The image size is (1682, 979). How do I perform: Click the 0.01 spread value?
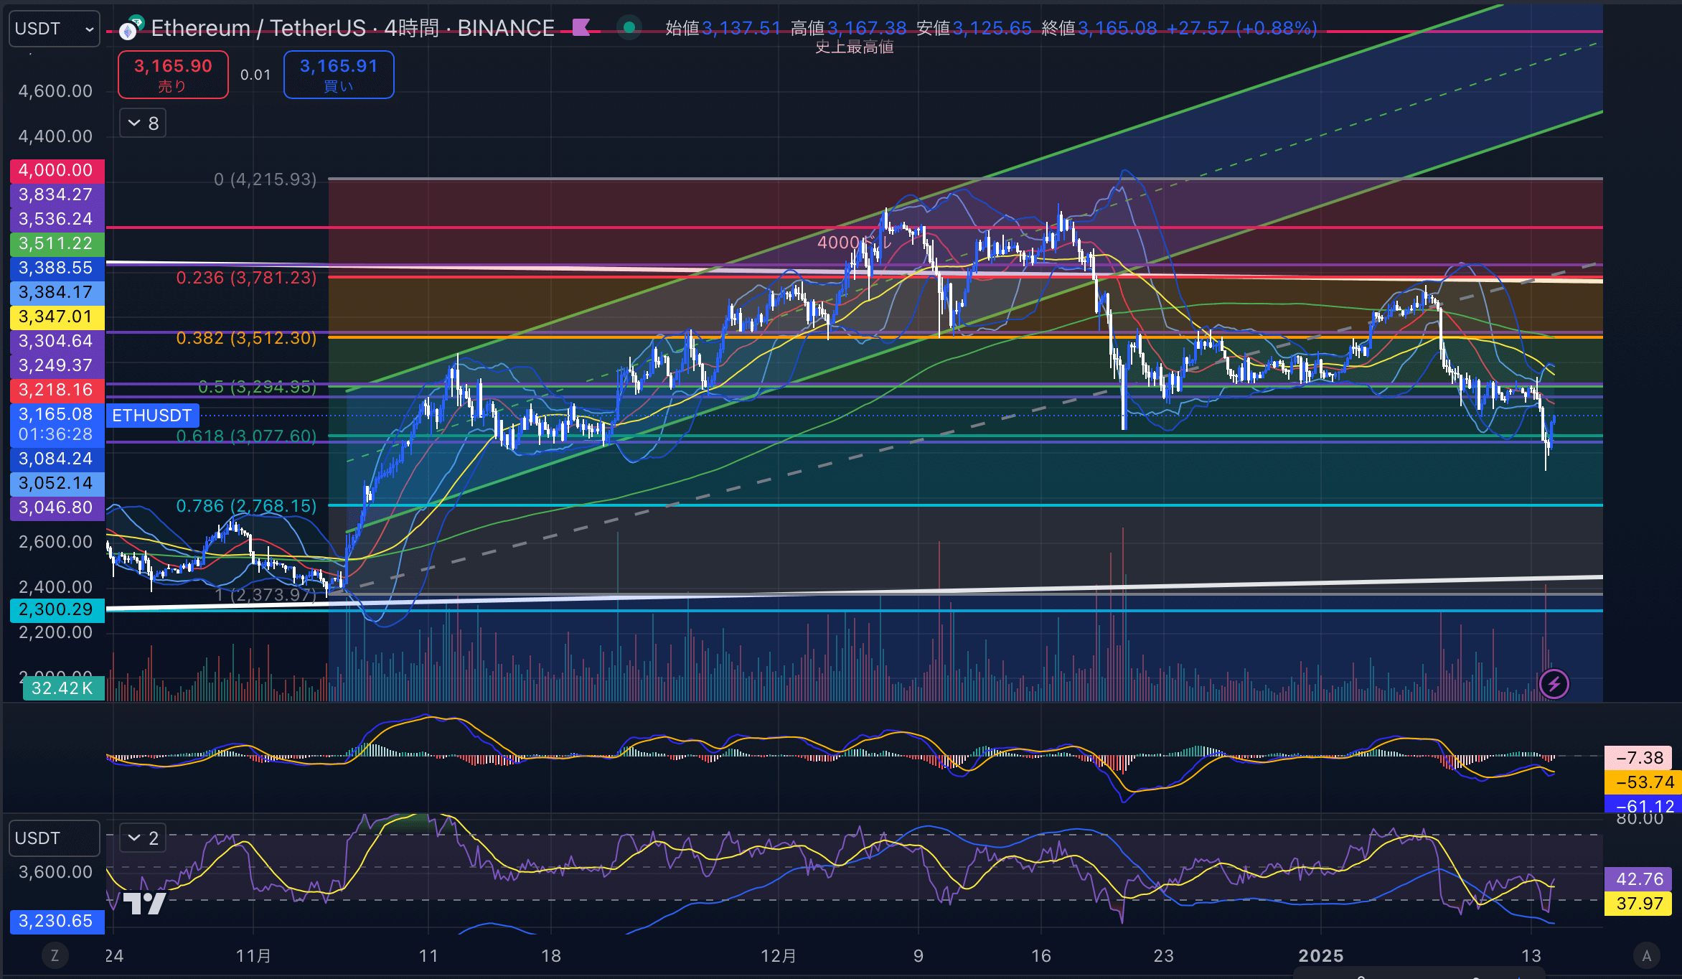[x=255, y=75]
